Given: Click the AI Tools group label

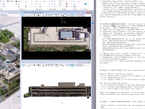Looking at the screenshot, I should tap(85, 9).
